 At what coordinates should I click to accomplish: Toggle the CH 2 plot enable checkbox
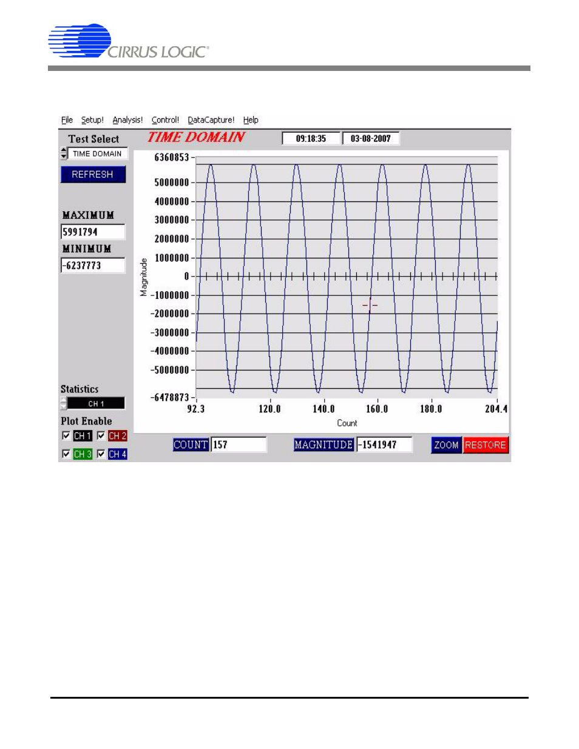(101, 435)
